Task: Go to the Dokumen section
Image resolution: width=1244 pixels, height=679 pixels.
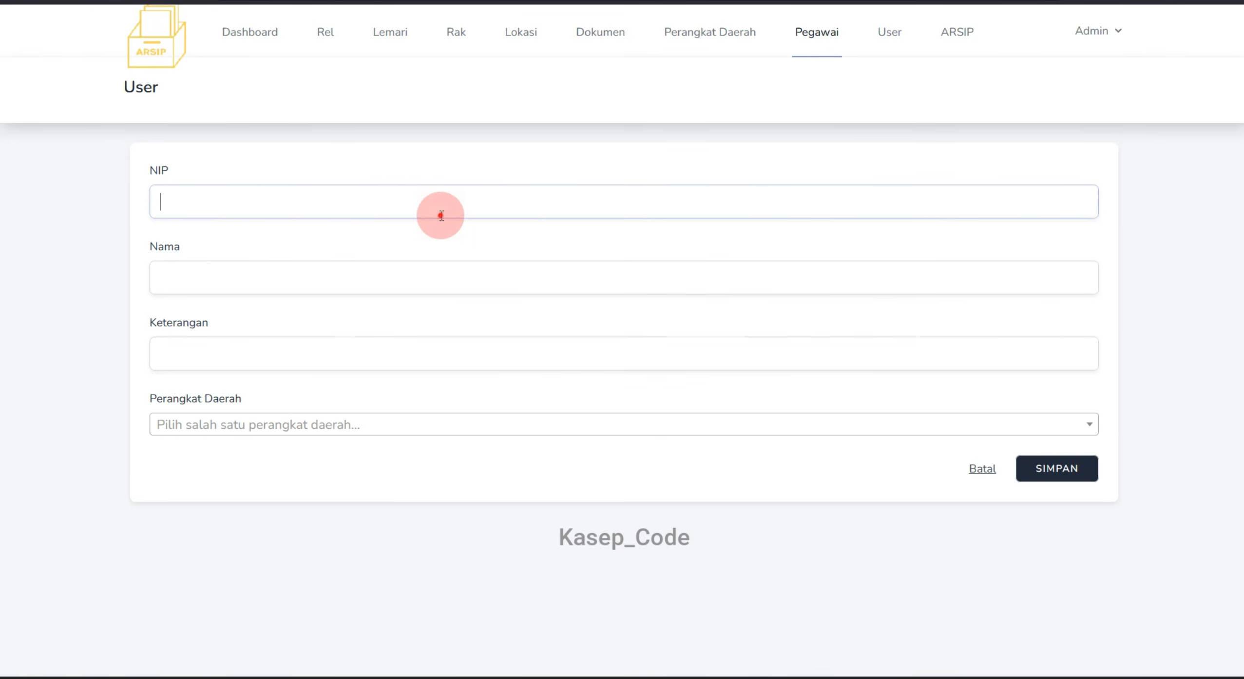Action: coord(600,32)
